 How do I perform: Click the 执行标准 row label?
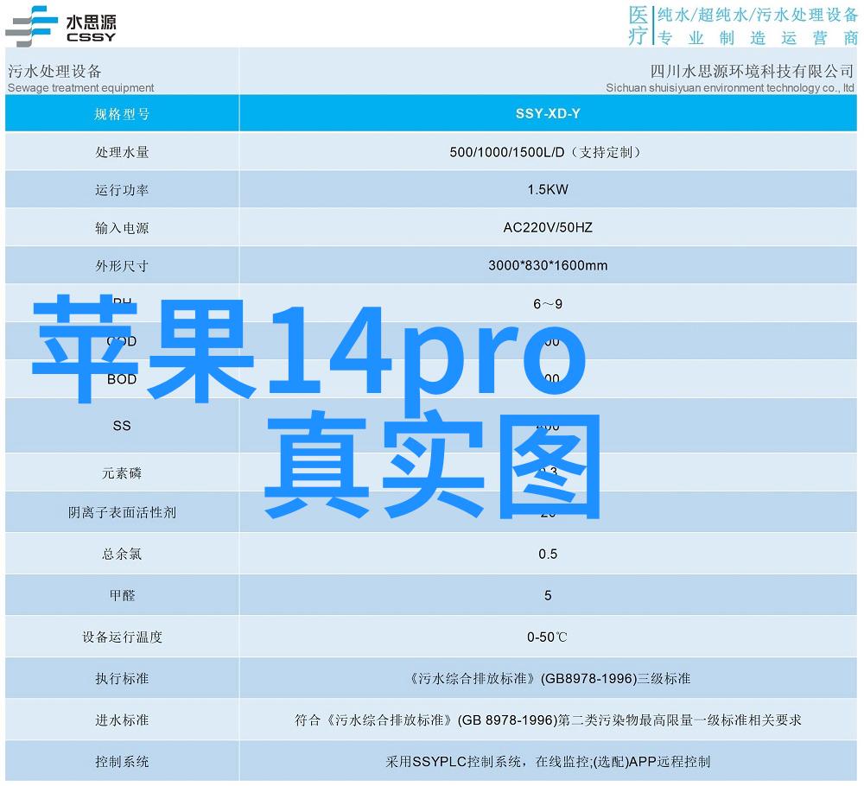122,678
